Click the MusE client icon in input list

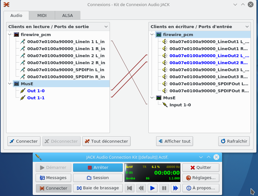click(x=159, y=98)
